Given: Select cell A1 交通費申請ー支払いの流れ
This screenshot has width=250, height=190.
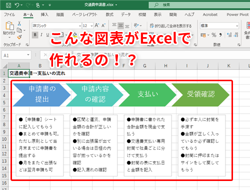Looking at the screenshot, I should pyautogui.click(x=19, y=73).
